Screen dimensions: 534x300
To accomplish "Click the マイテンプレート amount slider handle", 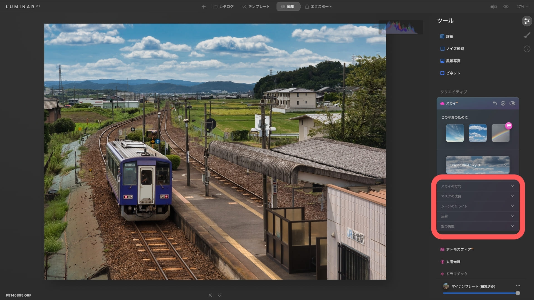I will coord(518,293).
